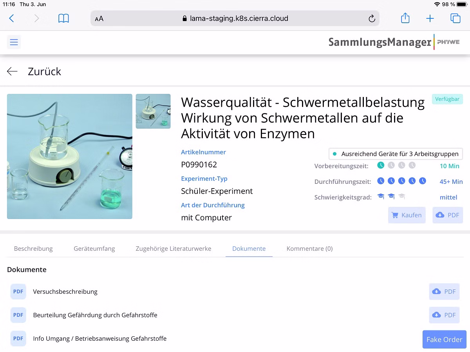Click the Fake Order button
Screen dimensions: 470x352
(444, 339)
